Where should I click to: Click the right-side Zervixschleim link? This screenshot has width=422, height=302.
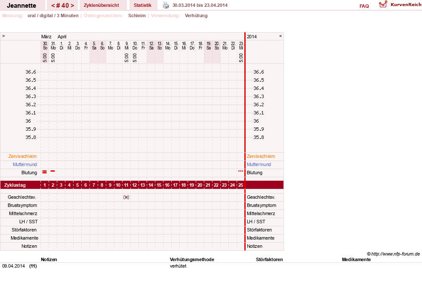[261, 157]
